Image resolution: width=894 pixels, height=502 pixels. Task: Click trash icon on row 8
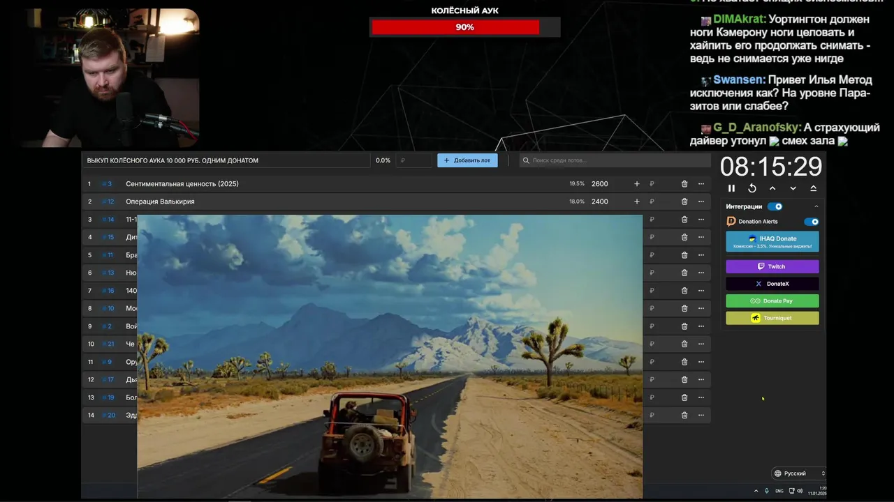684,308
